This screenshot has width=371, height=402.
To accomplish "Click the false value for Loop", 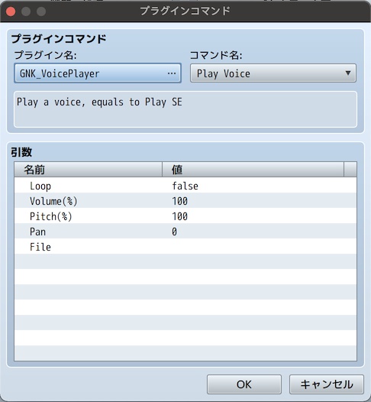I will coord(185,186).
